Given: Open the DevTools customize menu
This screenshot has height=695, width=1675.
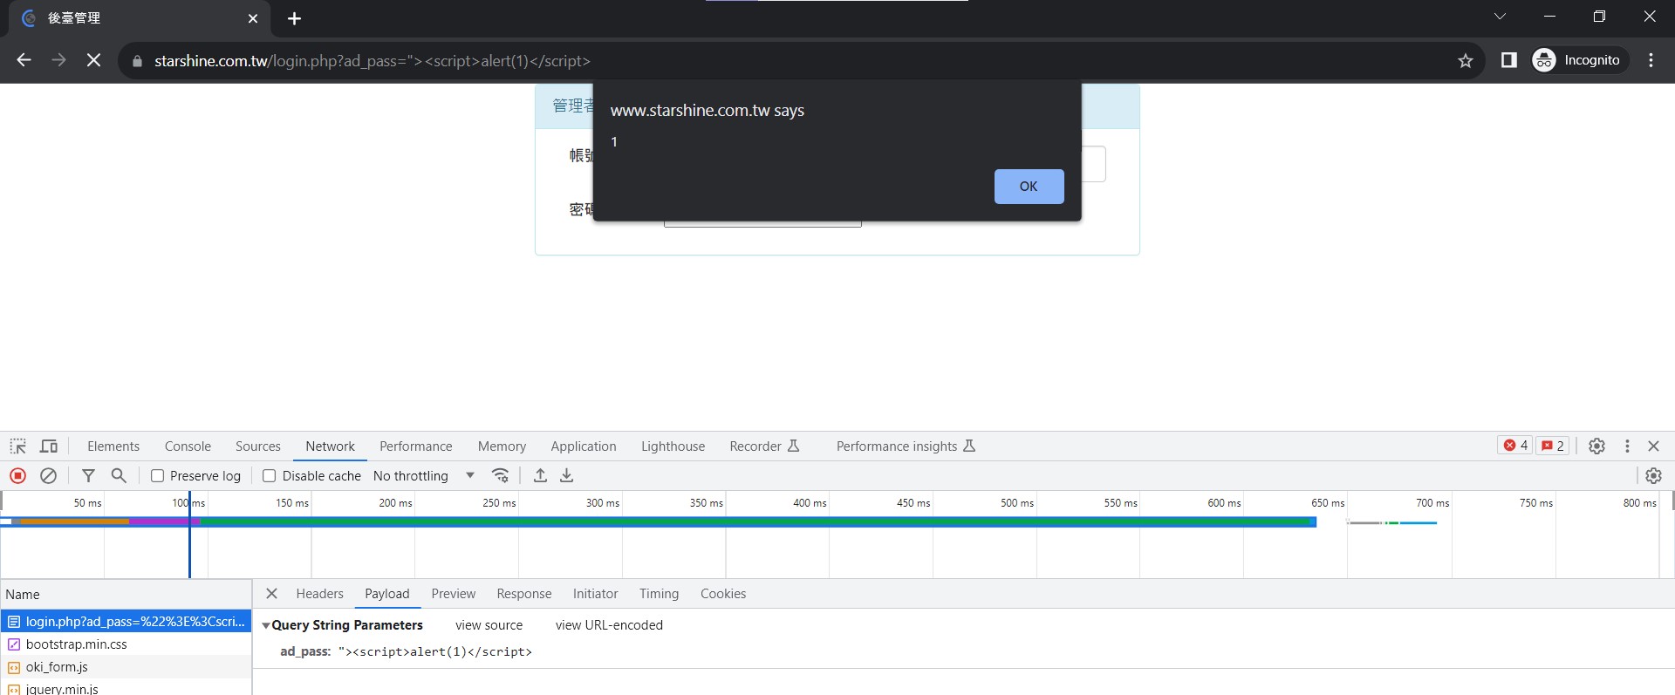Looking at the screenshot, I should pyautogui.click(x=1627, y=446).
